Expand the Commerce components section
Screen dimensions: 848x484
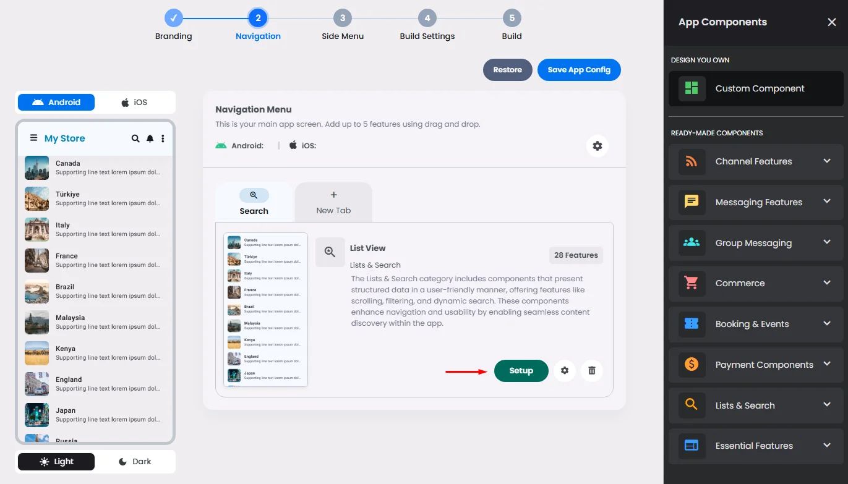pyautogui.click(x=756, y=283)
